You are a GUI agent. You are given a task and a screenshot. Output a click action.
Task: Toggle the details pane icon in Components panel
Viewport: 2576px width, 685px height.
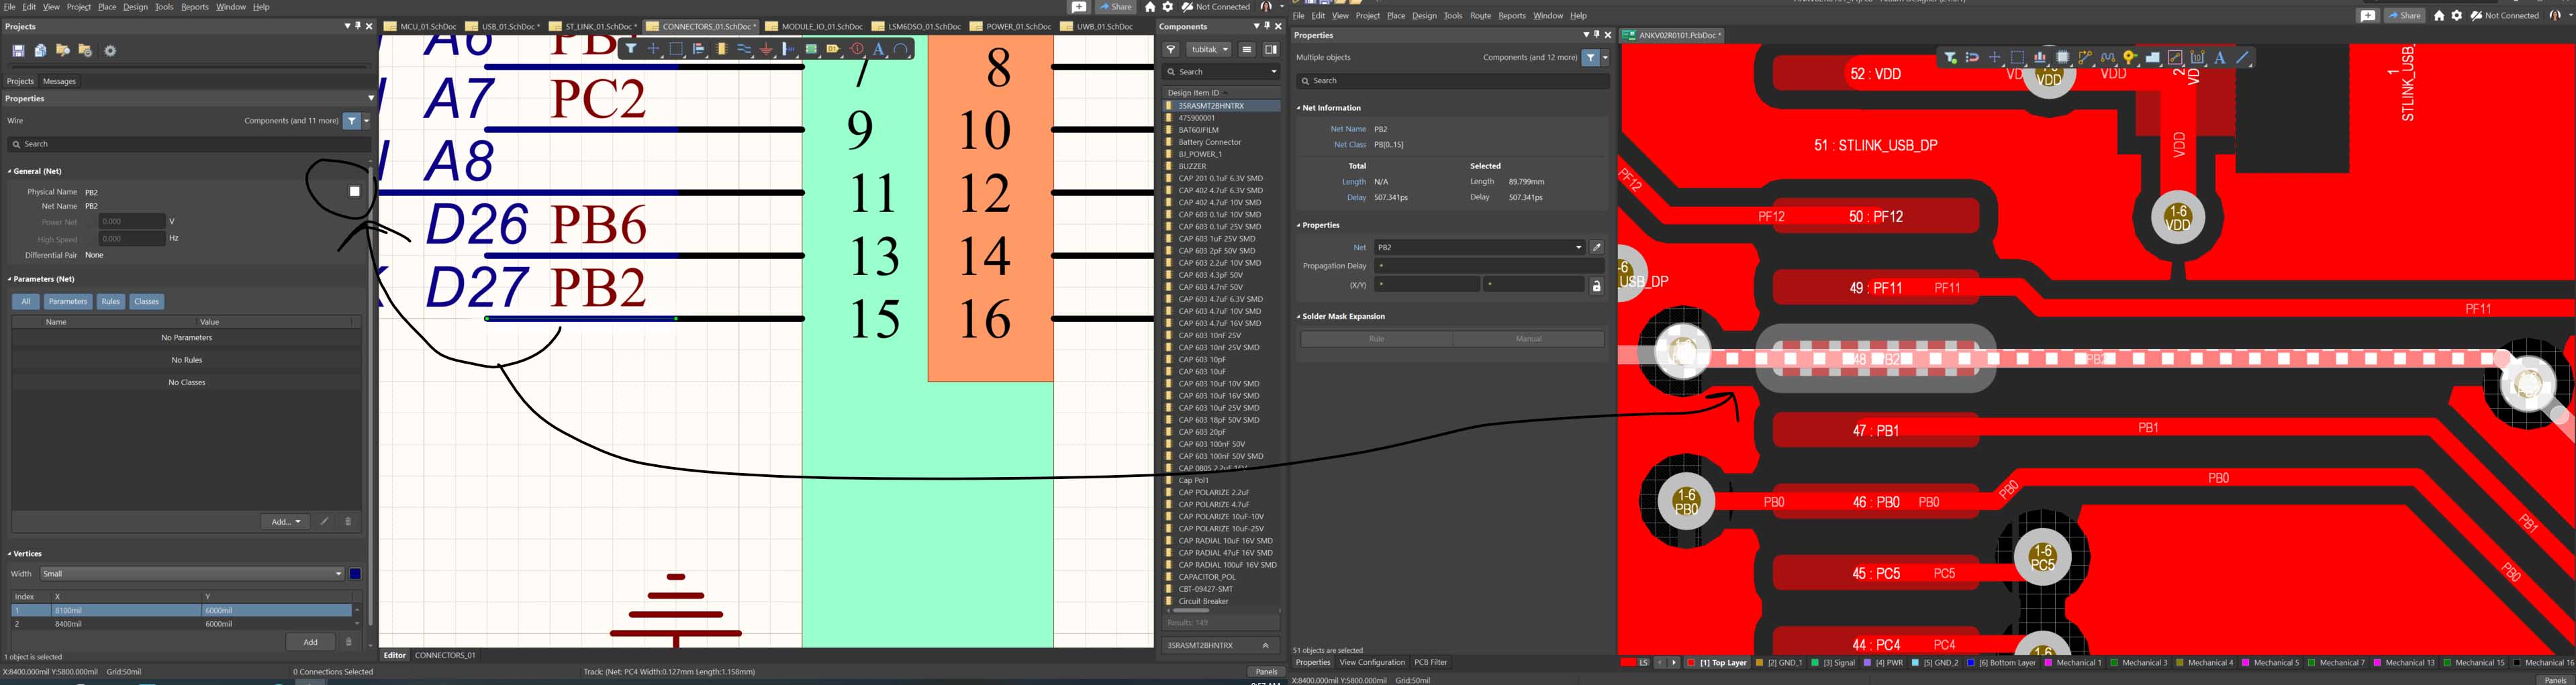[1270, 49]
